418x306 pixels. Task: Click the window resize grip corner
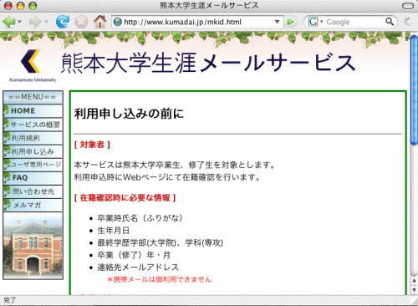pos(414,301)
